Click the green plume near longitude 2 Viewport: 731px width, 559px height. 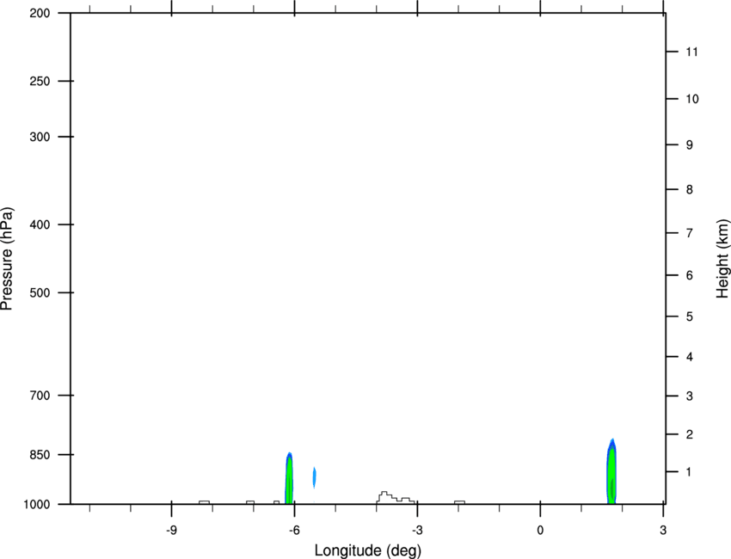click(611, 471)
